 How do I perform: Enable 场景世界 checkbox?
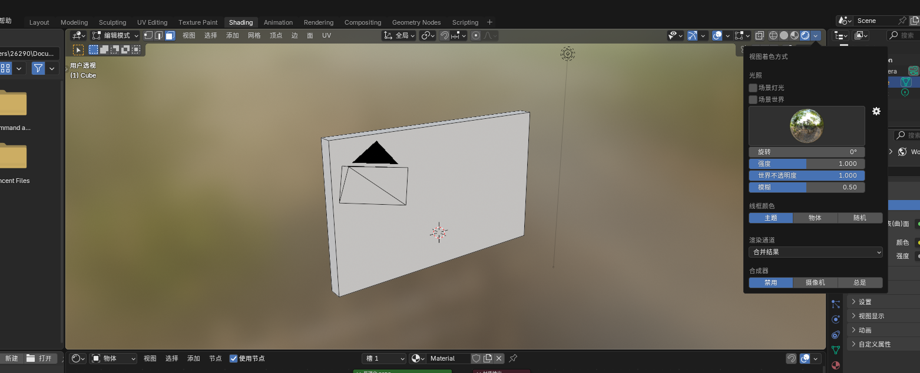click(x=753, y=99)
